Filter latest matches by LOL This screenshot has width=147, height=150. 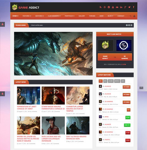point(123,81)
